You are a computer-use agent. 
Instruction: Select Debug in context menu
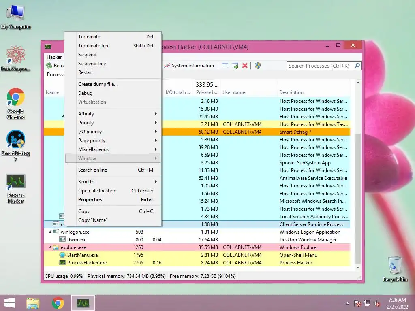(113, 93)
